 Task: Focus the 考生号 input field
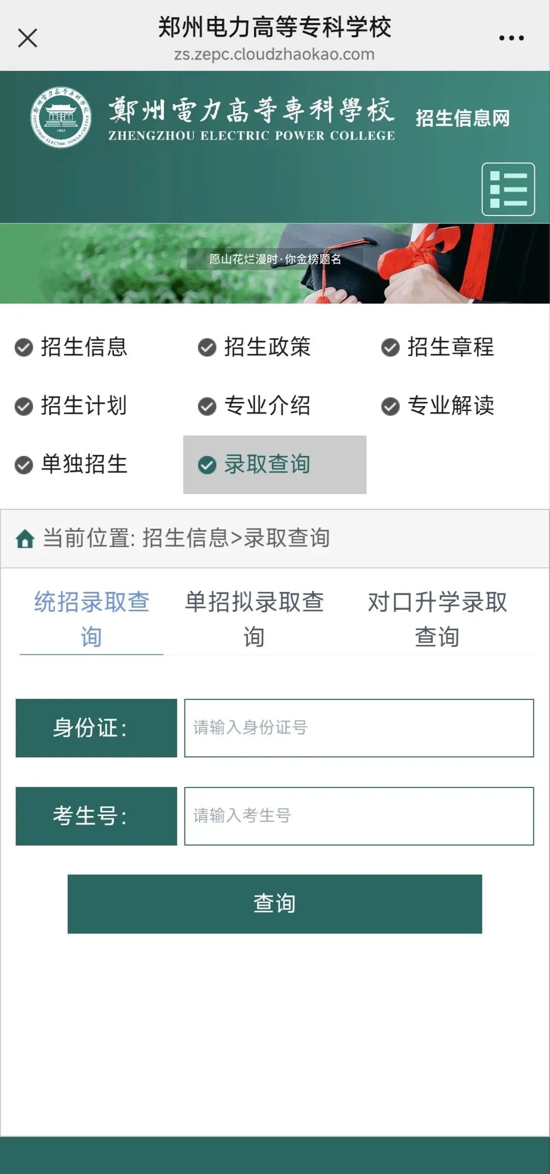pos(359,816)
